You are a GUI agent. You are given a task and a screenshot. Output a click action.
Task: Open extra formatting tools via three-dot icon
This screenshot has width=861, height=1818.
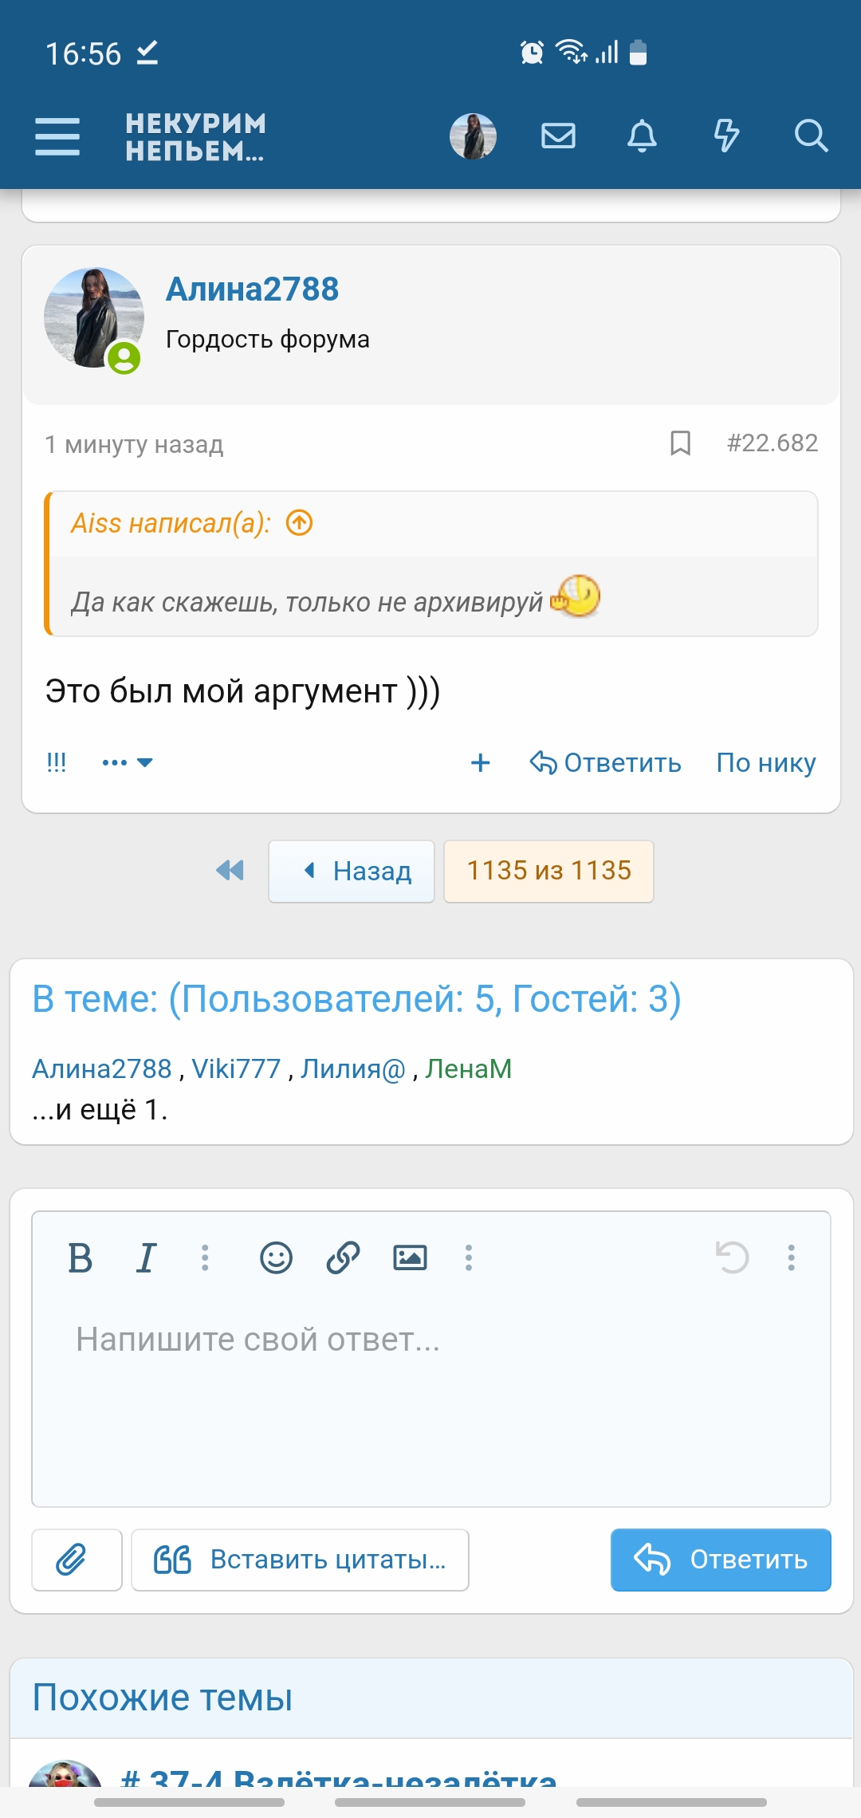pos(468,1258)
